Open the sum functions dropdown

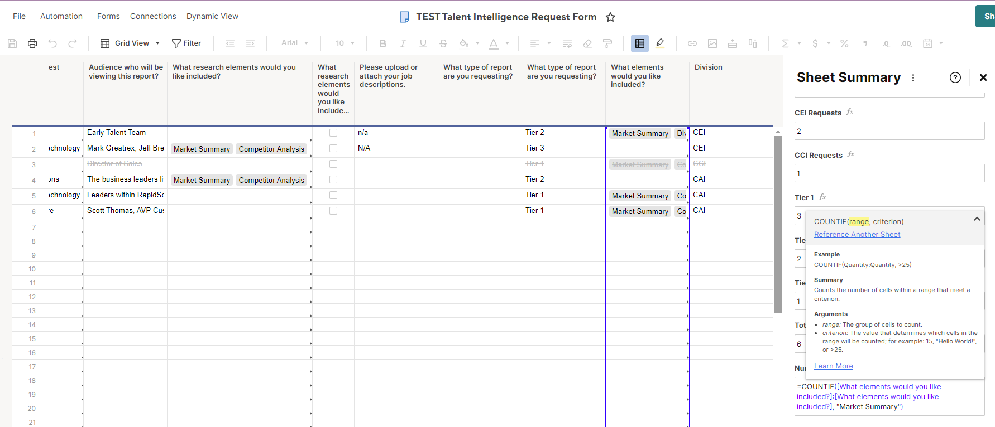[x=791, y=43]
